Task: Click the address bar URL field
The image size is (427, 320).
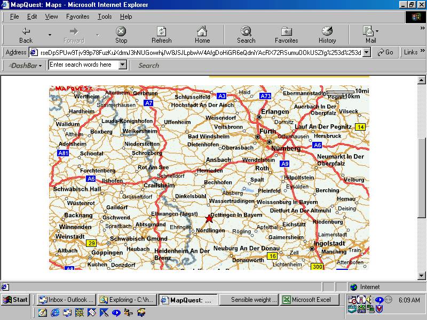Action: click(200, 52)
